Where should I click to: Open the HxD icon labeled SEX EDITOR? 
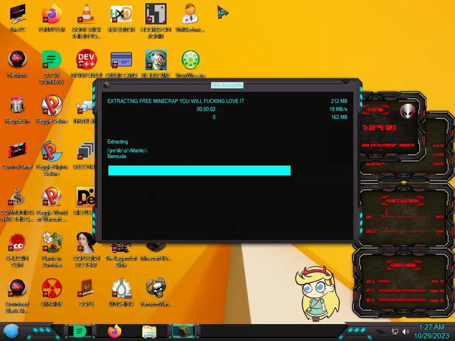coord(121,18)
